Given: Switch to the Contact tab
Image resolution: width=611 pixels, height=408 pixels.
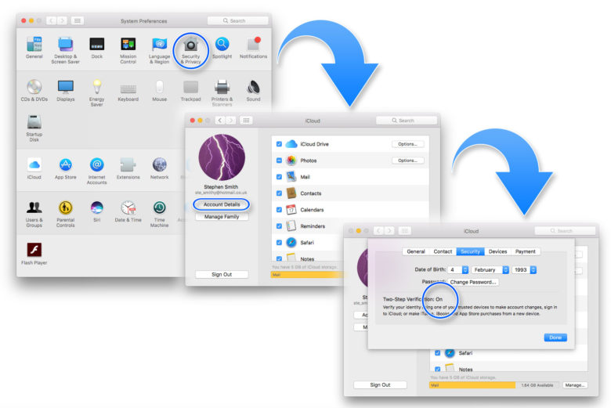Looking at the screenshot, I should point(443,251).
